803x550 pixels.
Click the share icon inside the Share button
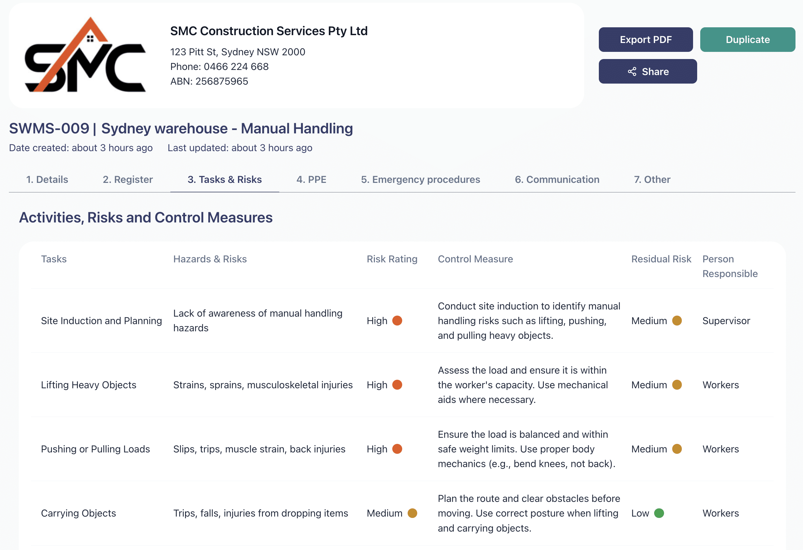(632, 71)
